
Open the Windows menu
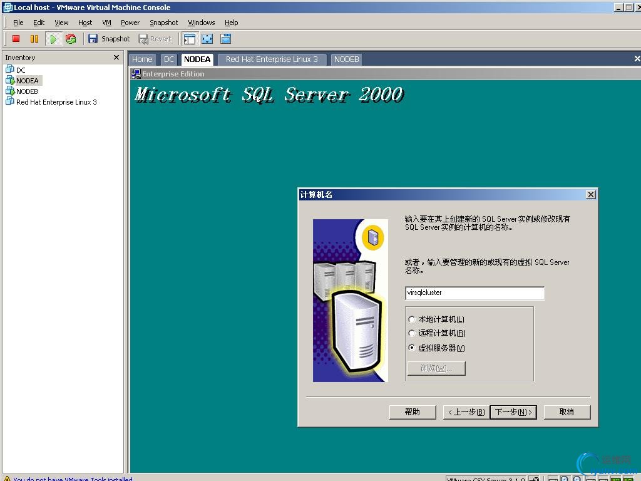click(202, 23)
